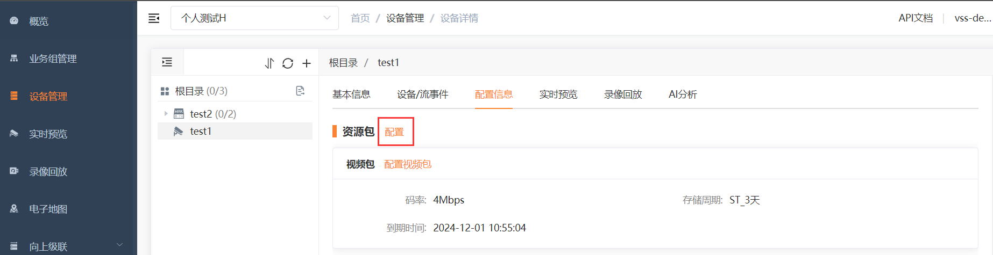Click the 电子地图 sidebar map icon
This screenshot has width=993, height=255.
click(14, 209)
